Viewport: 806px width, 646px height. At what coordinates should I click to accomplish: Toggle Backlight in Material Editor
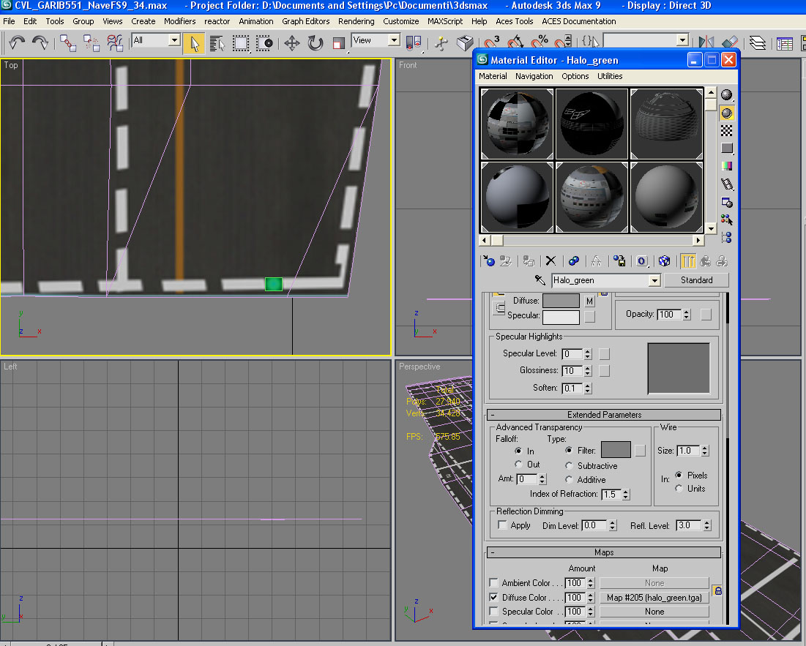[x=727, y=113]
